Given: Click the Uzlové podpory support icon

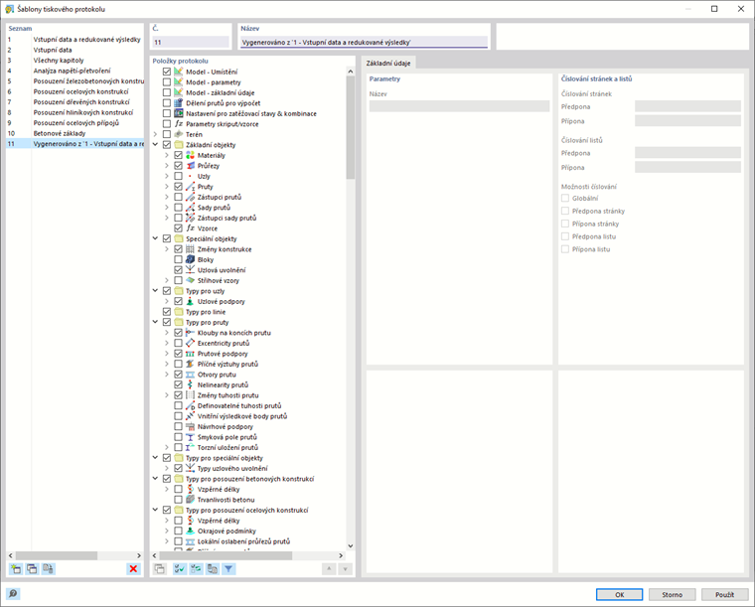Looking at the screenshot, I should pyautogui.click(x=190, y=301).
